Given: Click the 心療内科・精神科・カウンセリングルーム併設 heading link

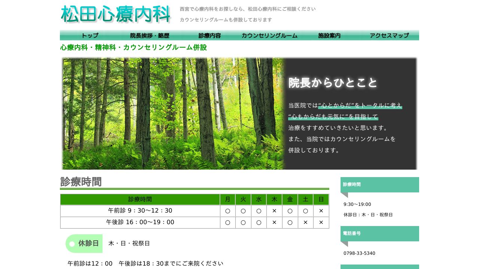Looking at the screenshot, I should coord(134,47).
